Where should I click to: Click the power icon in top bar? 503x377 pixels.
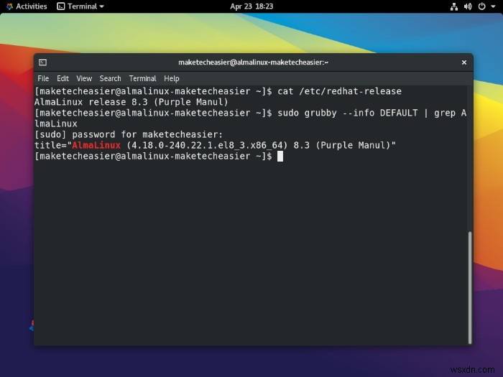tap(481, 6)
